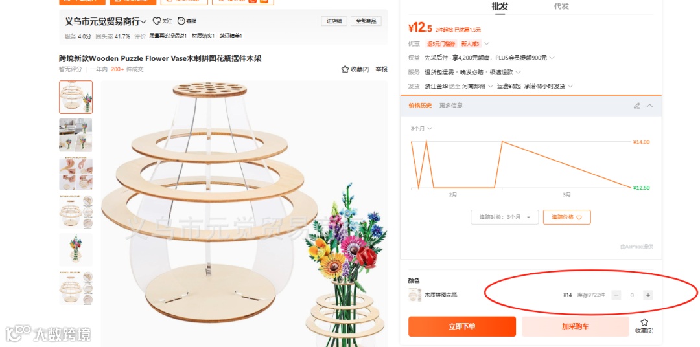The height and width of the screenshot is (347, 700).
Task: Collapse the price history panel chevron
Action: tap(649, 106)
